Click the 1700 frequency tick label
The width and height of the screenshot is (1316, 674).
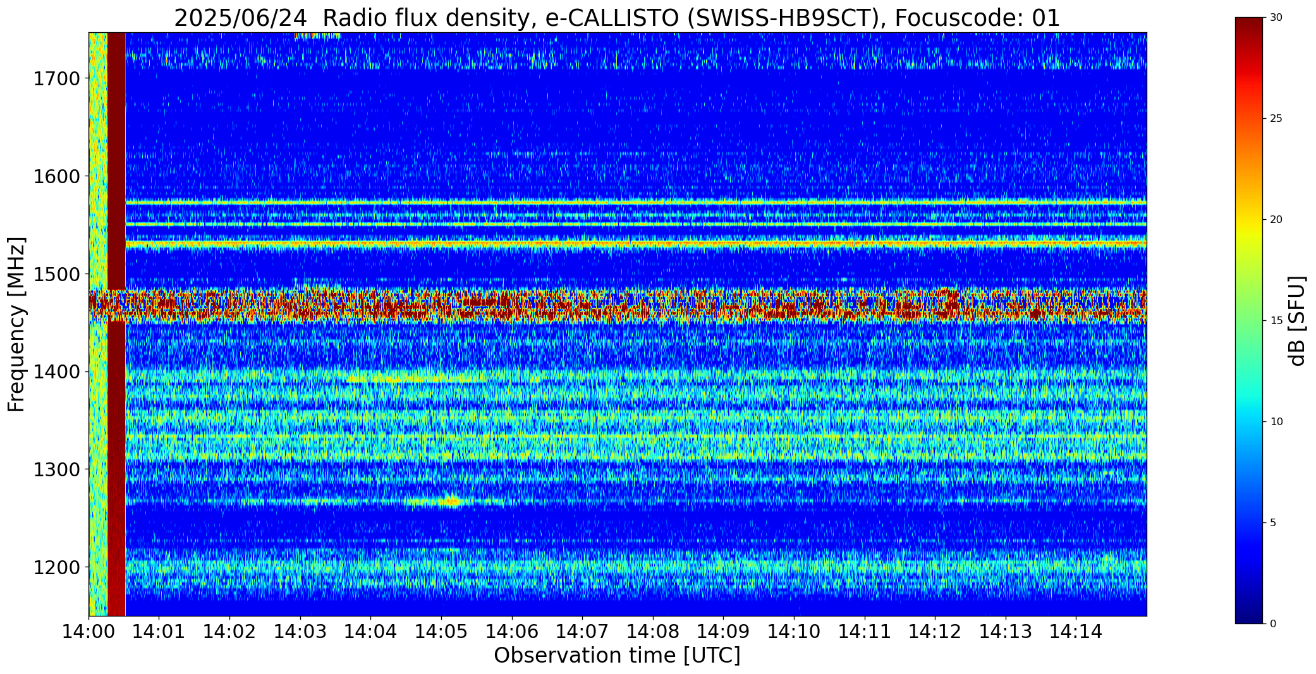56,79
